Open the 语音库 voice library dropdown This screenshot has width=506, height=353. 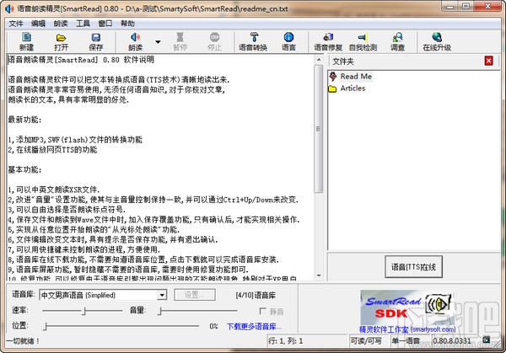(x=162, y=295)
